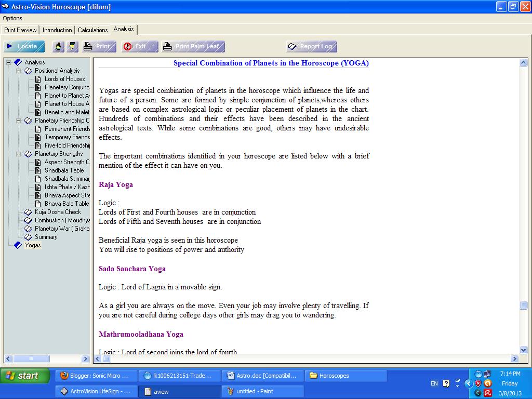Click Planetary Friendship book icon
This screenshot has width=532, height=399.
coord(28,121)
